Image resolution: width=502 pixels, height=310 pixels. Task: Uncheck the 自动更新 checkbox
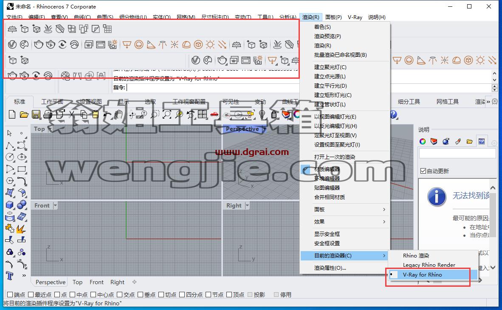click(423, 171)
